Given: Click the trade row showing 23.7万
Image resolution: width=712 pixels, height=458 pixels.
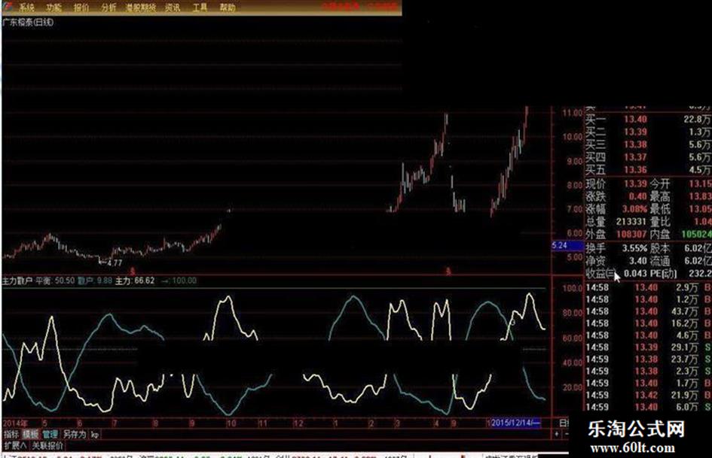Looking at the screenshot, I should pyautogui.click(x=649, y=359).
